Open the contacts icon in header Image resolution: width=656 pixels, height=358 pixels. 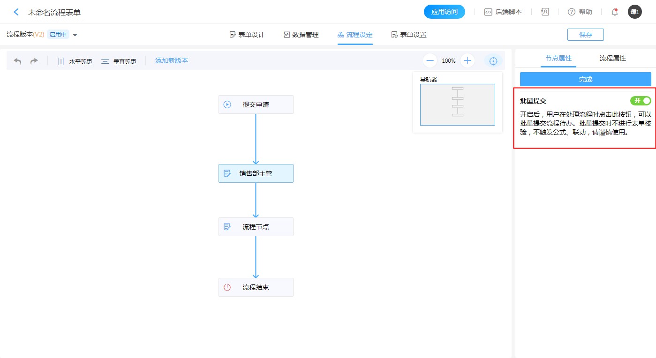pyautogui.click(x=545, y=12)
